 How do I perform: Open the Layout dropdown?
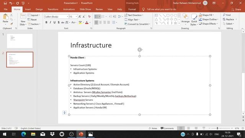coord(34,15)
